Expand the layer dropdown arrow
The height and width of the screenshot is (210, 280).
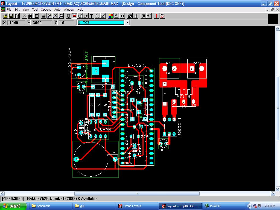(127, 23)
